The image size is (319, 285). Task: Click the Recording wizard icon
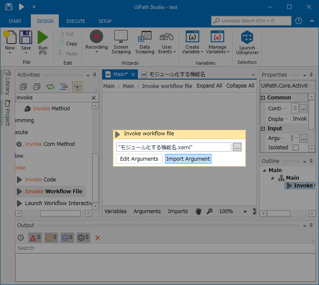96,37
